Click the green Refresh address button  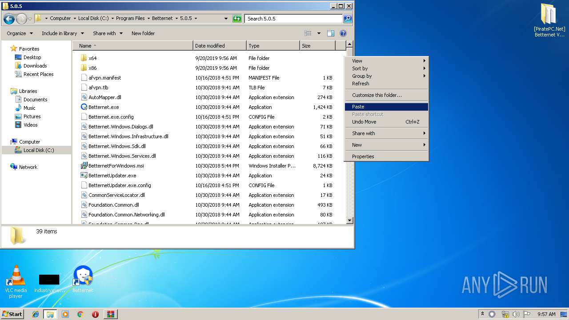(x=237, y=19)
